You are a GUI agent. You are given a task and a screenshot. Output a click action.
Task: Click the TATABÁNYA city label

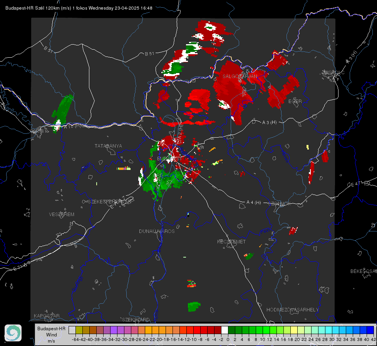coord(108,146)
